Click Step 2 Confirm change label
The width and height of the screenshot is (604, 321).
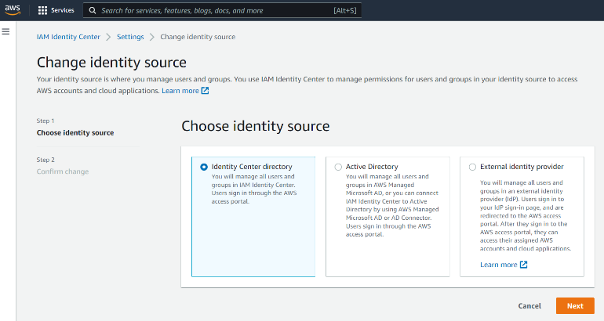click(x=63, y=171)
